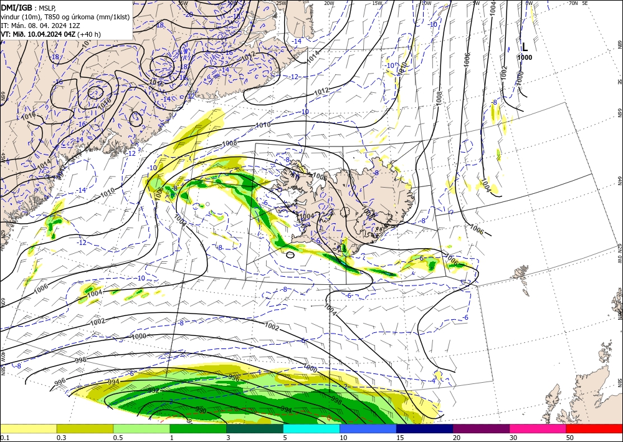Click the '-20' temperature contour label
The height and width of the screenshot is (442, 623).
point(189,14)
